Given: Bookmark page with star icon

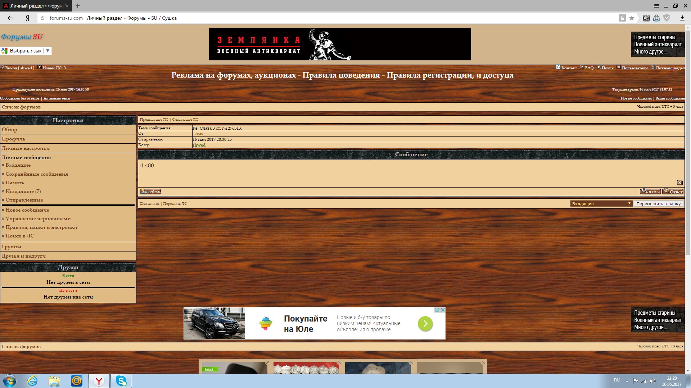Looking at the screenshot, I should [x=632, y=18].
